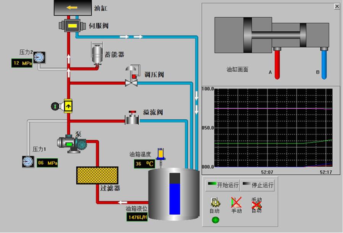Screen dimensions: 343x233
Task: Click the blue oil level bar in tank
Action: pyautogui.click(x=175, y=198)
